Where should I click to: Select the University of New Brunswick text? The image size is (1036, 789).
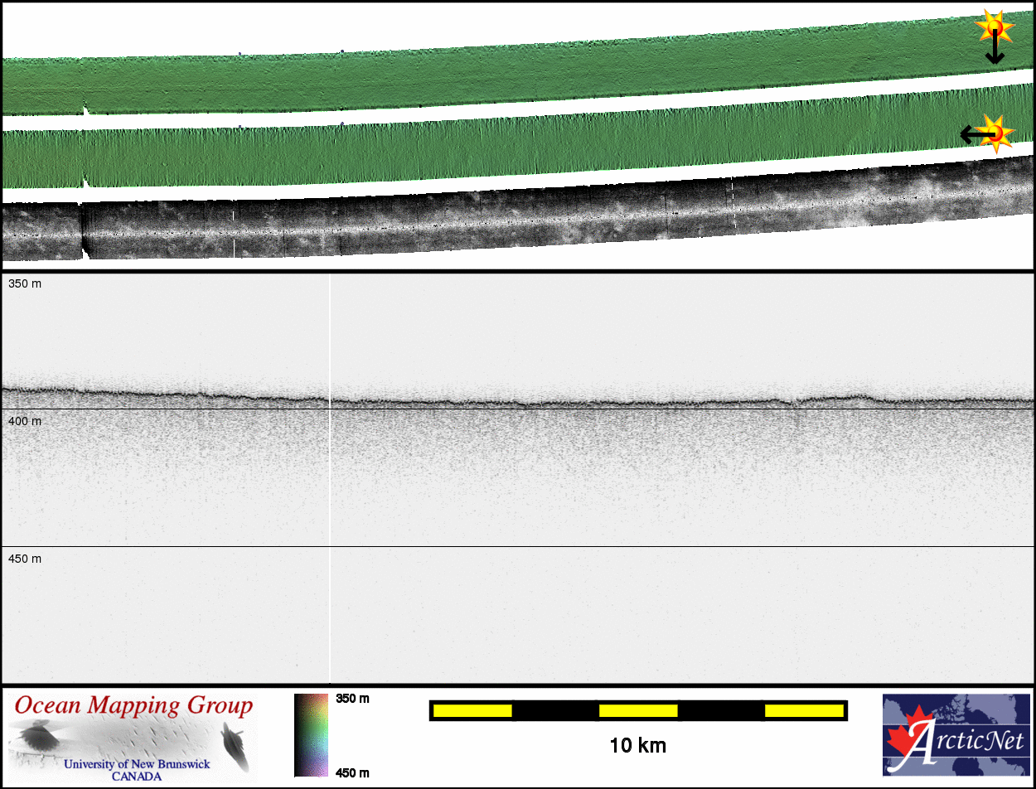[x=137, y=763]
